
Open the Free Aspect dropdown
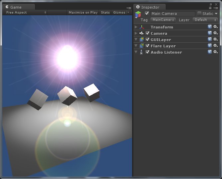26,13
